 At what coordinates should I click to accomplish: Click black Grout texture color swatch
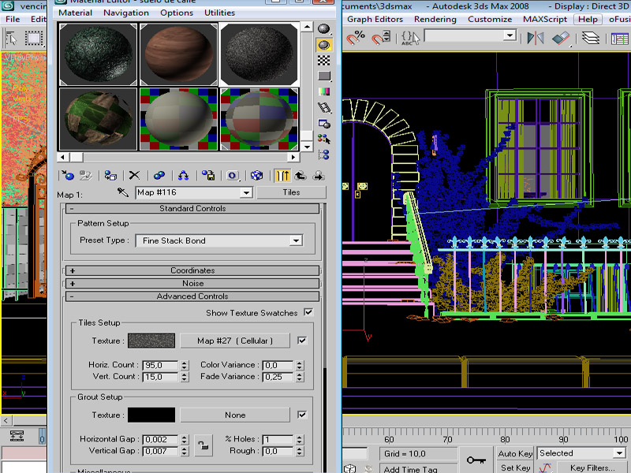151,415
